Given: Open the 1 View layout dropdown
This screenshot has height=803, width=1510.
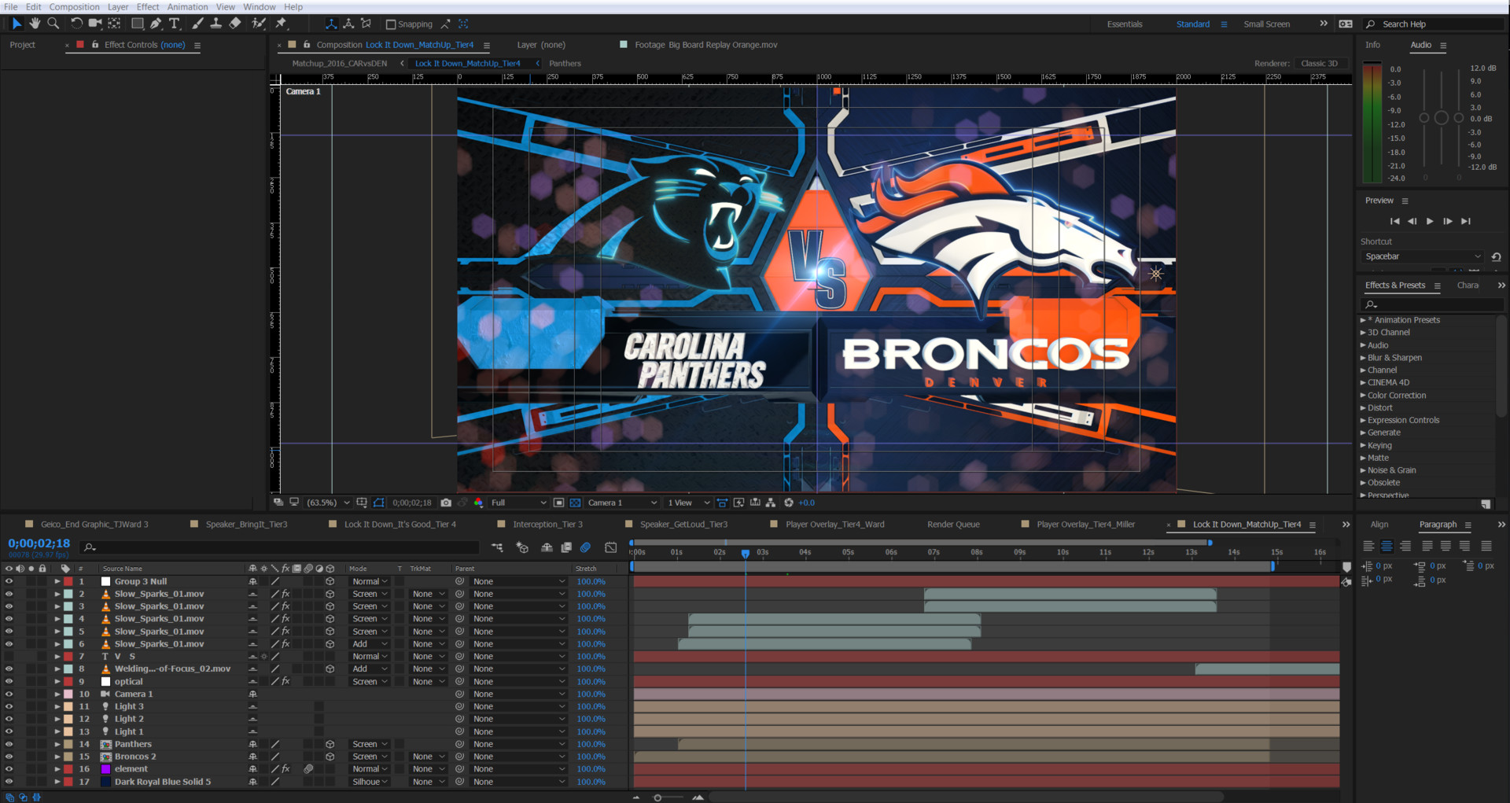Looking at the screenshot, I should pyautogui.click(x=688, y=503).
